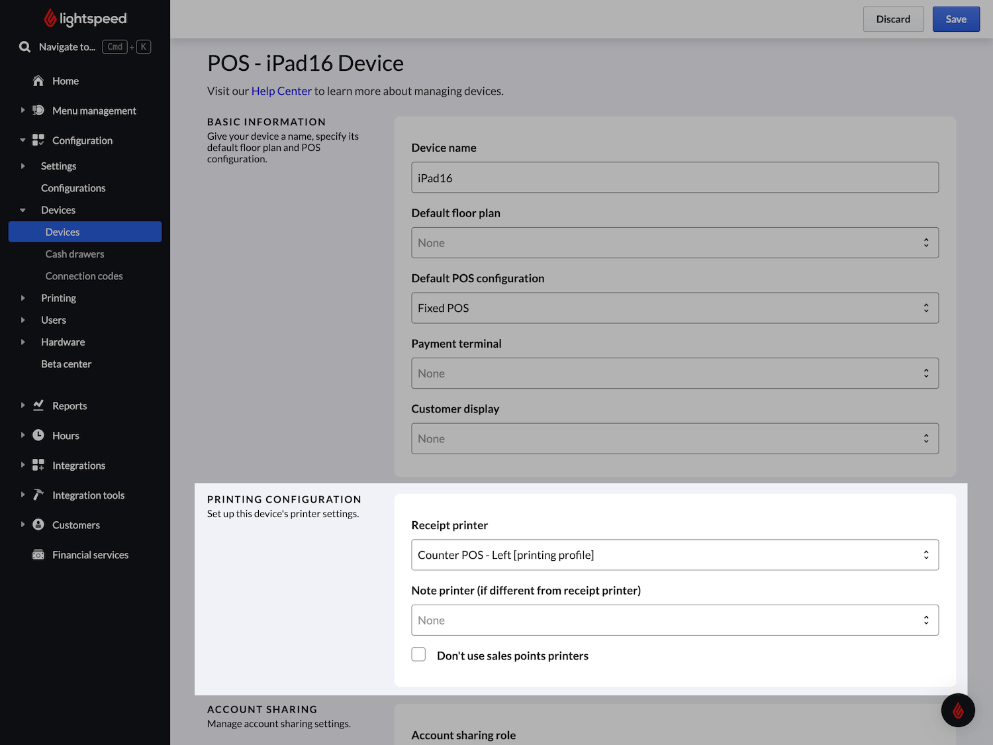Image resolution: width=993 pixels, height=745 pixels.
Task: Open the Receipt printer dropdown
Action: (674, 555)
